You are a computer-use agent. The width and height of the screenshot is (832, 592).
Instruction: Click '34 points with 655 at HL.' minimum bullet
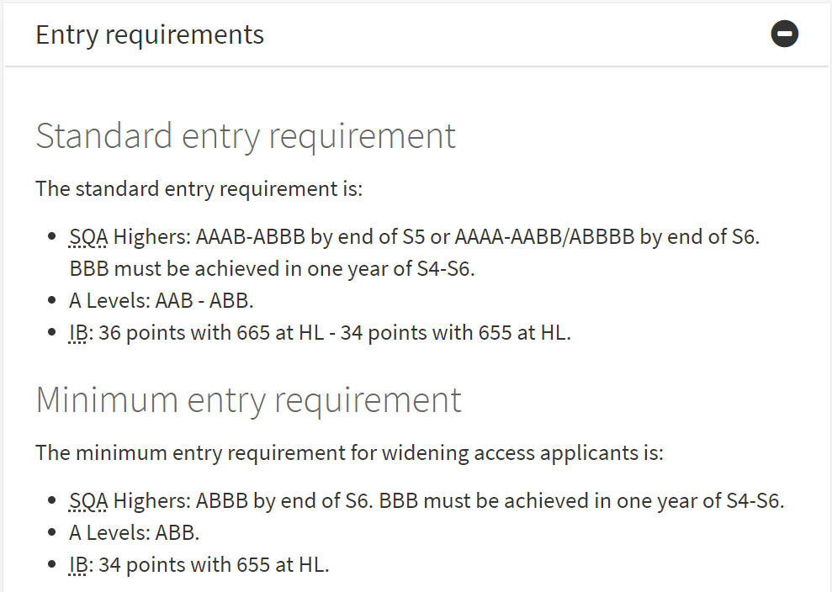tap(214, 564)
